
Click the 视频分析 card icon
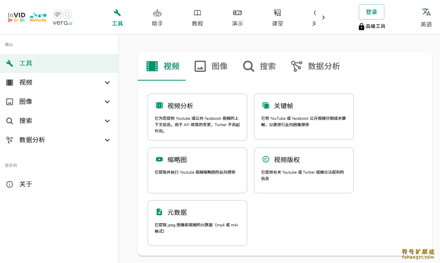coord(159,105)
